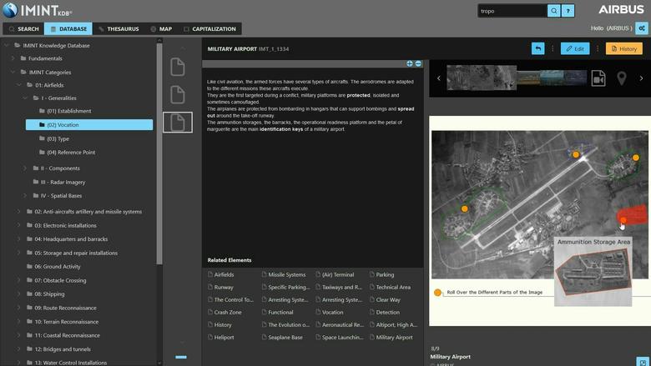The width and height of the screenshot is (651, 366).
Task: Select the first document page icon
Action: [x=178, y=67]
